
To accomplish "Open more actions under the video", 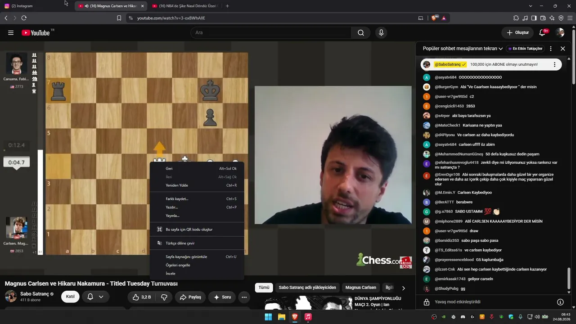I will 244,297.
